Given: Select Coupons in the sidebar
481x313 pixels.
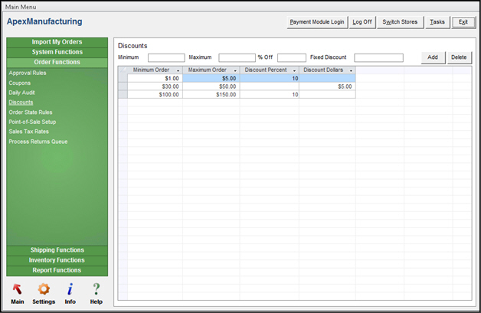Looking at the screenshot, I should [20, 83].
